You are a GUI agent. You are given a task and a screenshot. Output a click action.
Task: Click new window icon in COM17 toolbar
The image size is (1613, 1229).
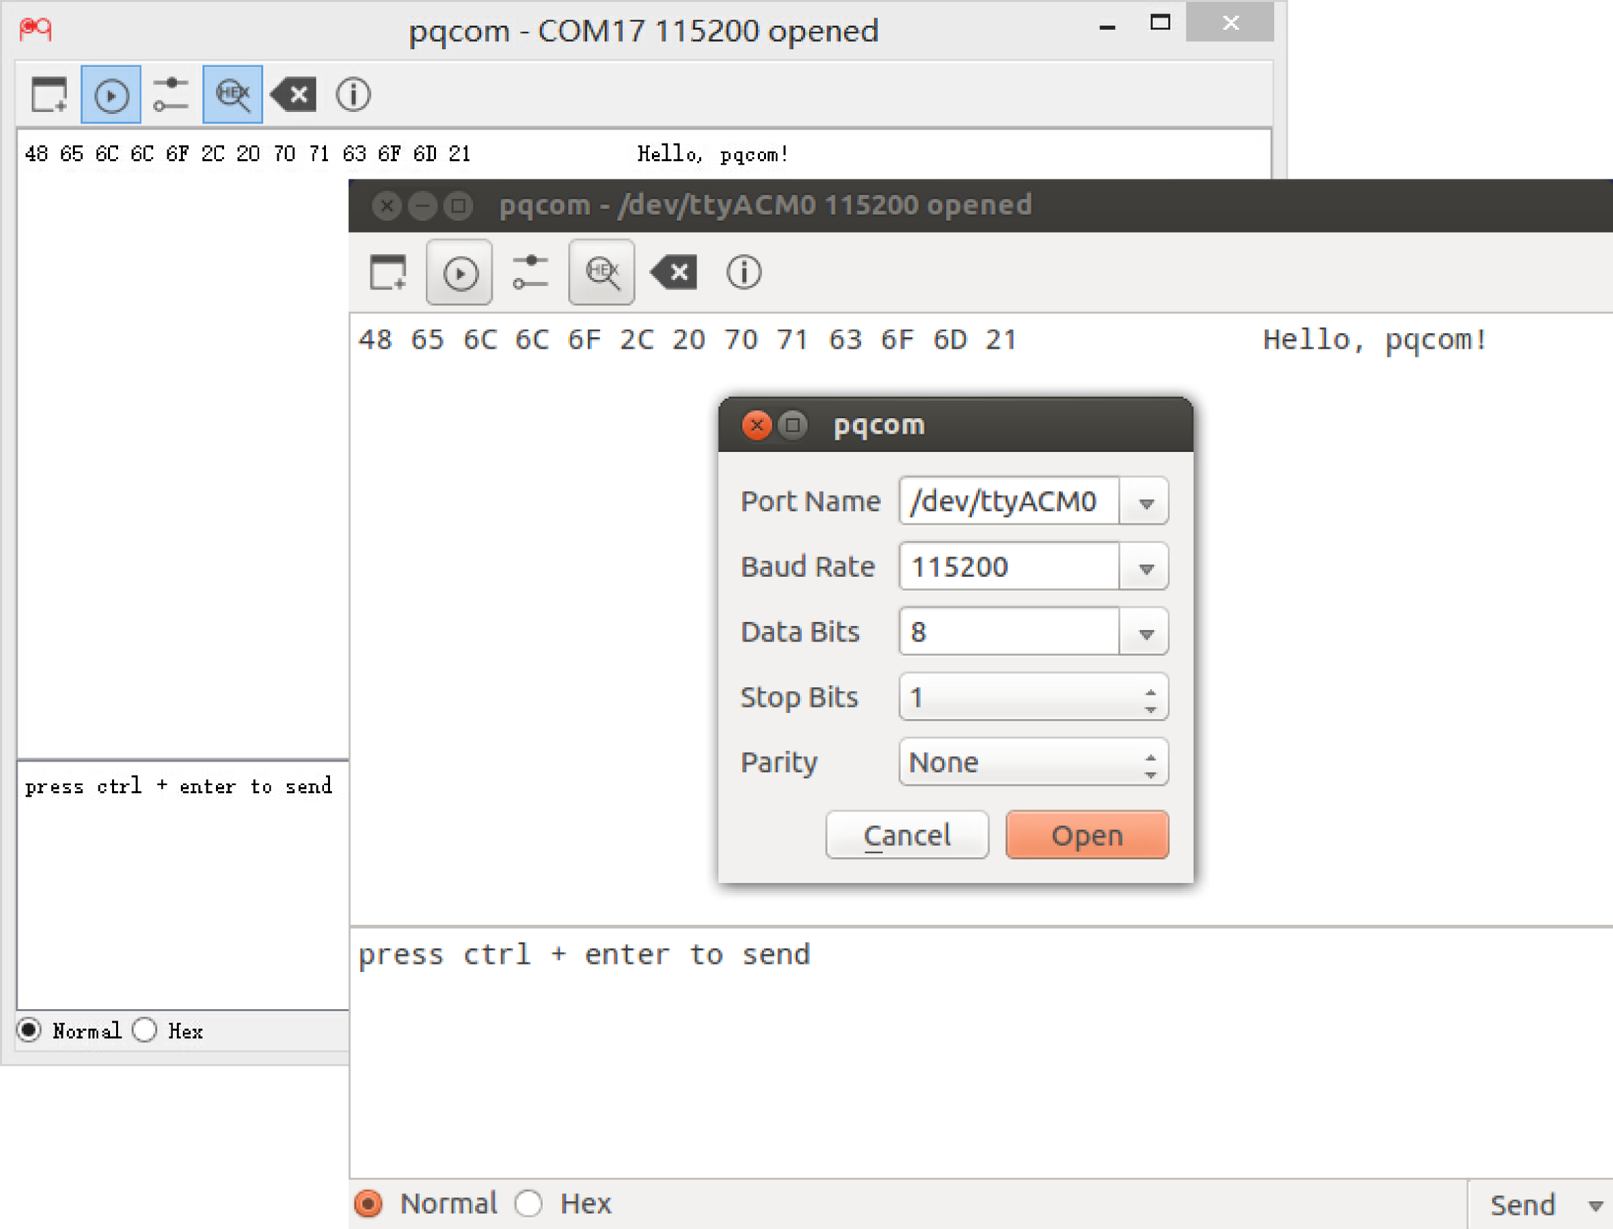tap(49, 95)
